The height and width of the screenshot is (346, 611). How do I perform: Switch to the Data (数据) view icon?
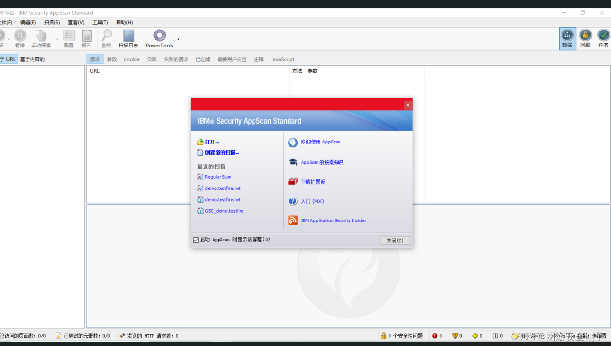coord(567,35)
